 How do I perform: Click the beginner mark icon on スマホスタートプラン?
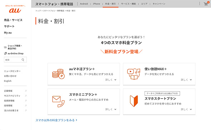coord(134,101)
